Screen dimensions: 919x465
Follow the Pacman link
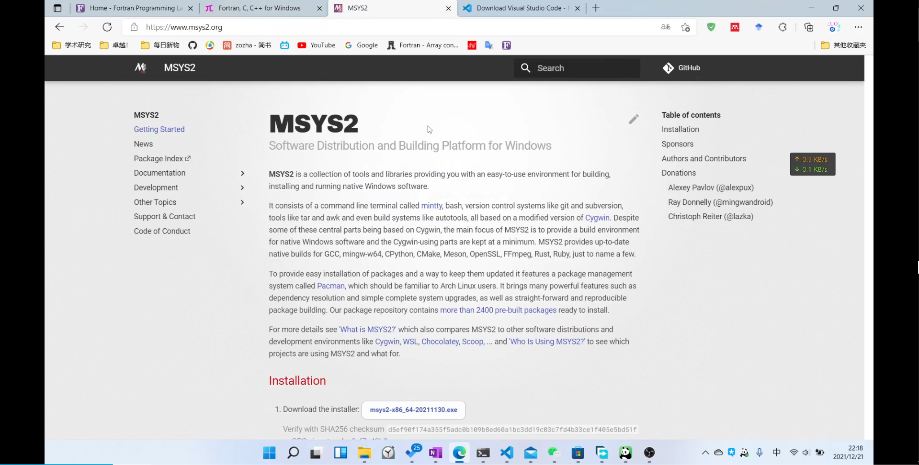coord(330,286)
